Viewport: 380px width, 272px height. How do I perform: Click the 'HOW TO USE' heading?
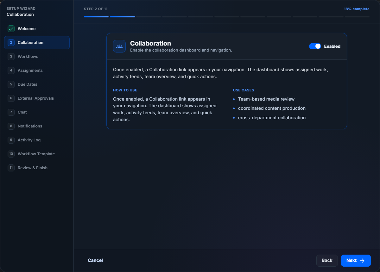pyautogui.click(x=125, y=90)
